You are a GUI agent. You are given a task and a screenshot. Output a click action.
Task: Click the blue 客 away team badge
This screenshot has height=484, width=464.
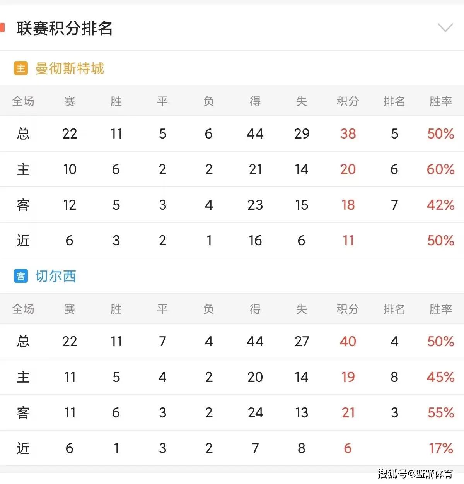(x=21, y=276)
